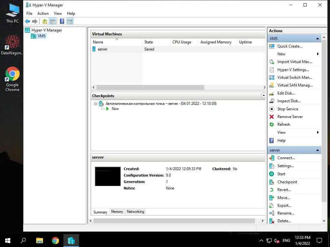
Task: Toggle Show/Hide Action Pane toolbar icon
Action: pyautogui.click(x=70, y=22)
